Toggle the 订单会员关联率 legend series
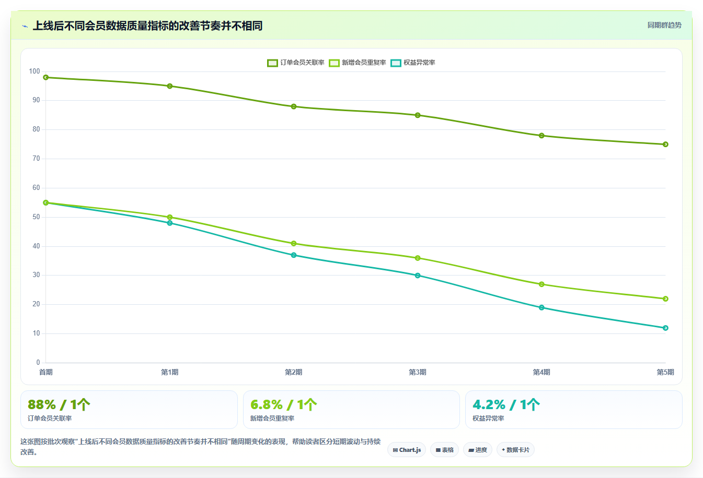This screenshot has width=703, height=478. tap(296, 63)
